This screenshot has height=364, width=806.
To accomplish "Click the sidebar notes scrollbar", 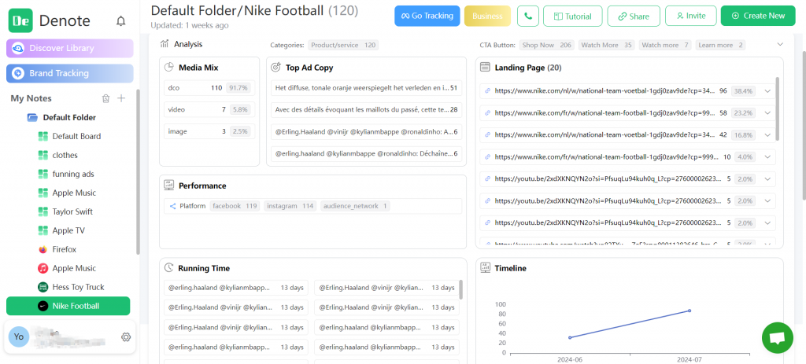I will point(137,172).
